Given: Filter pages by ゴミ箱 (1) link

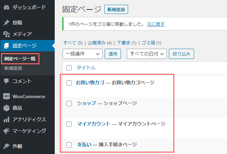Looking at the screenshot, I should pos(151,43).
